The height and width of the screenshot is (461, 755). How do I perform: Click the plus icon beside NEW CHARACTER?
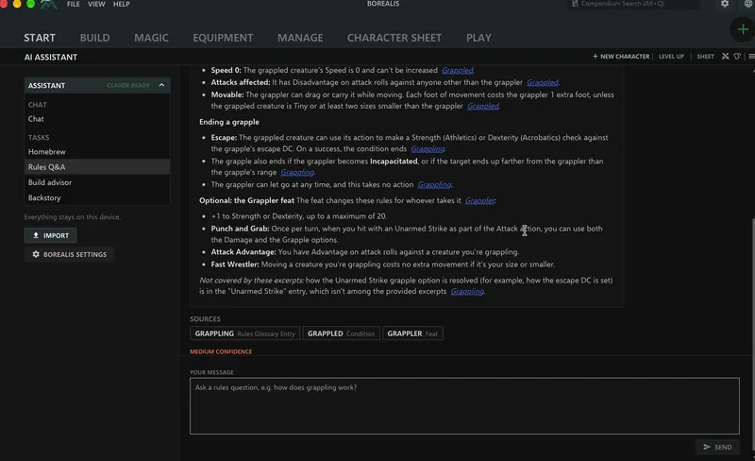[x=596, y=57]
